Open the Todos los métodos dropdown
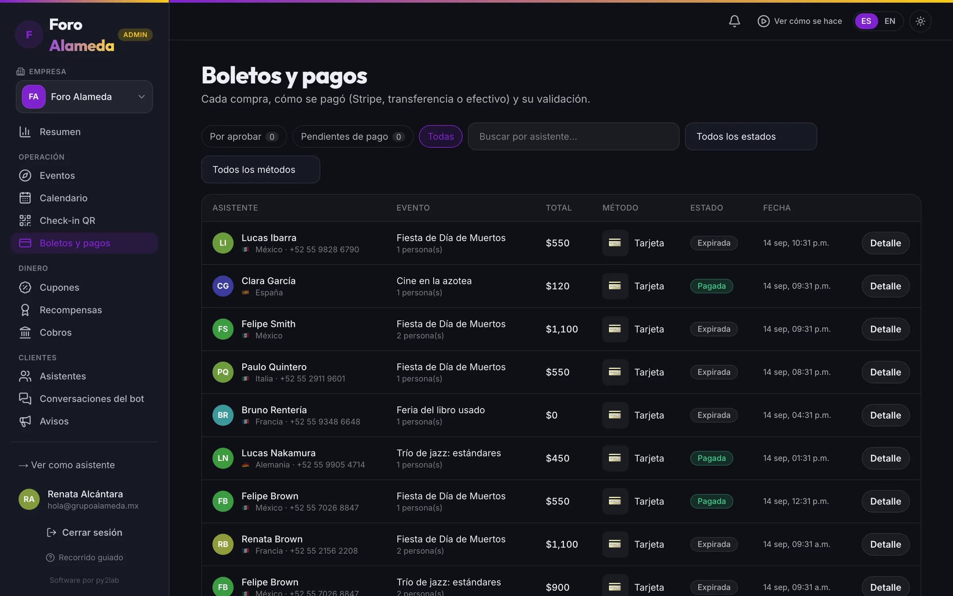The width and height of the screenshot is (953, 596). (x=260, y=170)
